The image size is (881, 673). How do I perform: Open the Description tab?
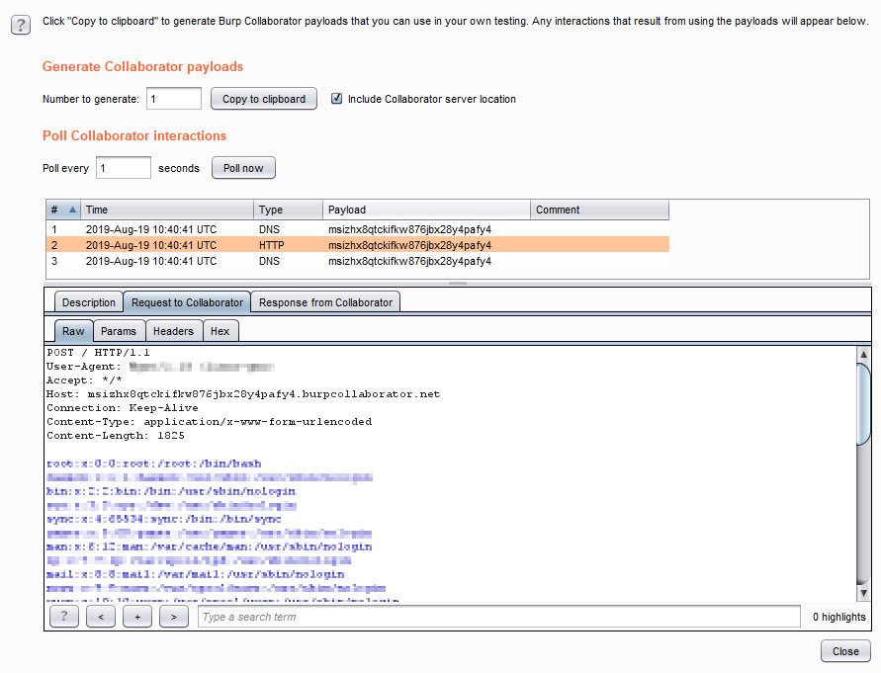(x=89, y=302)
